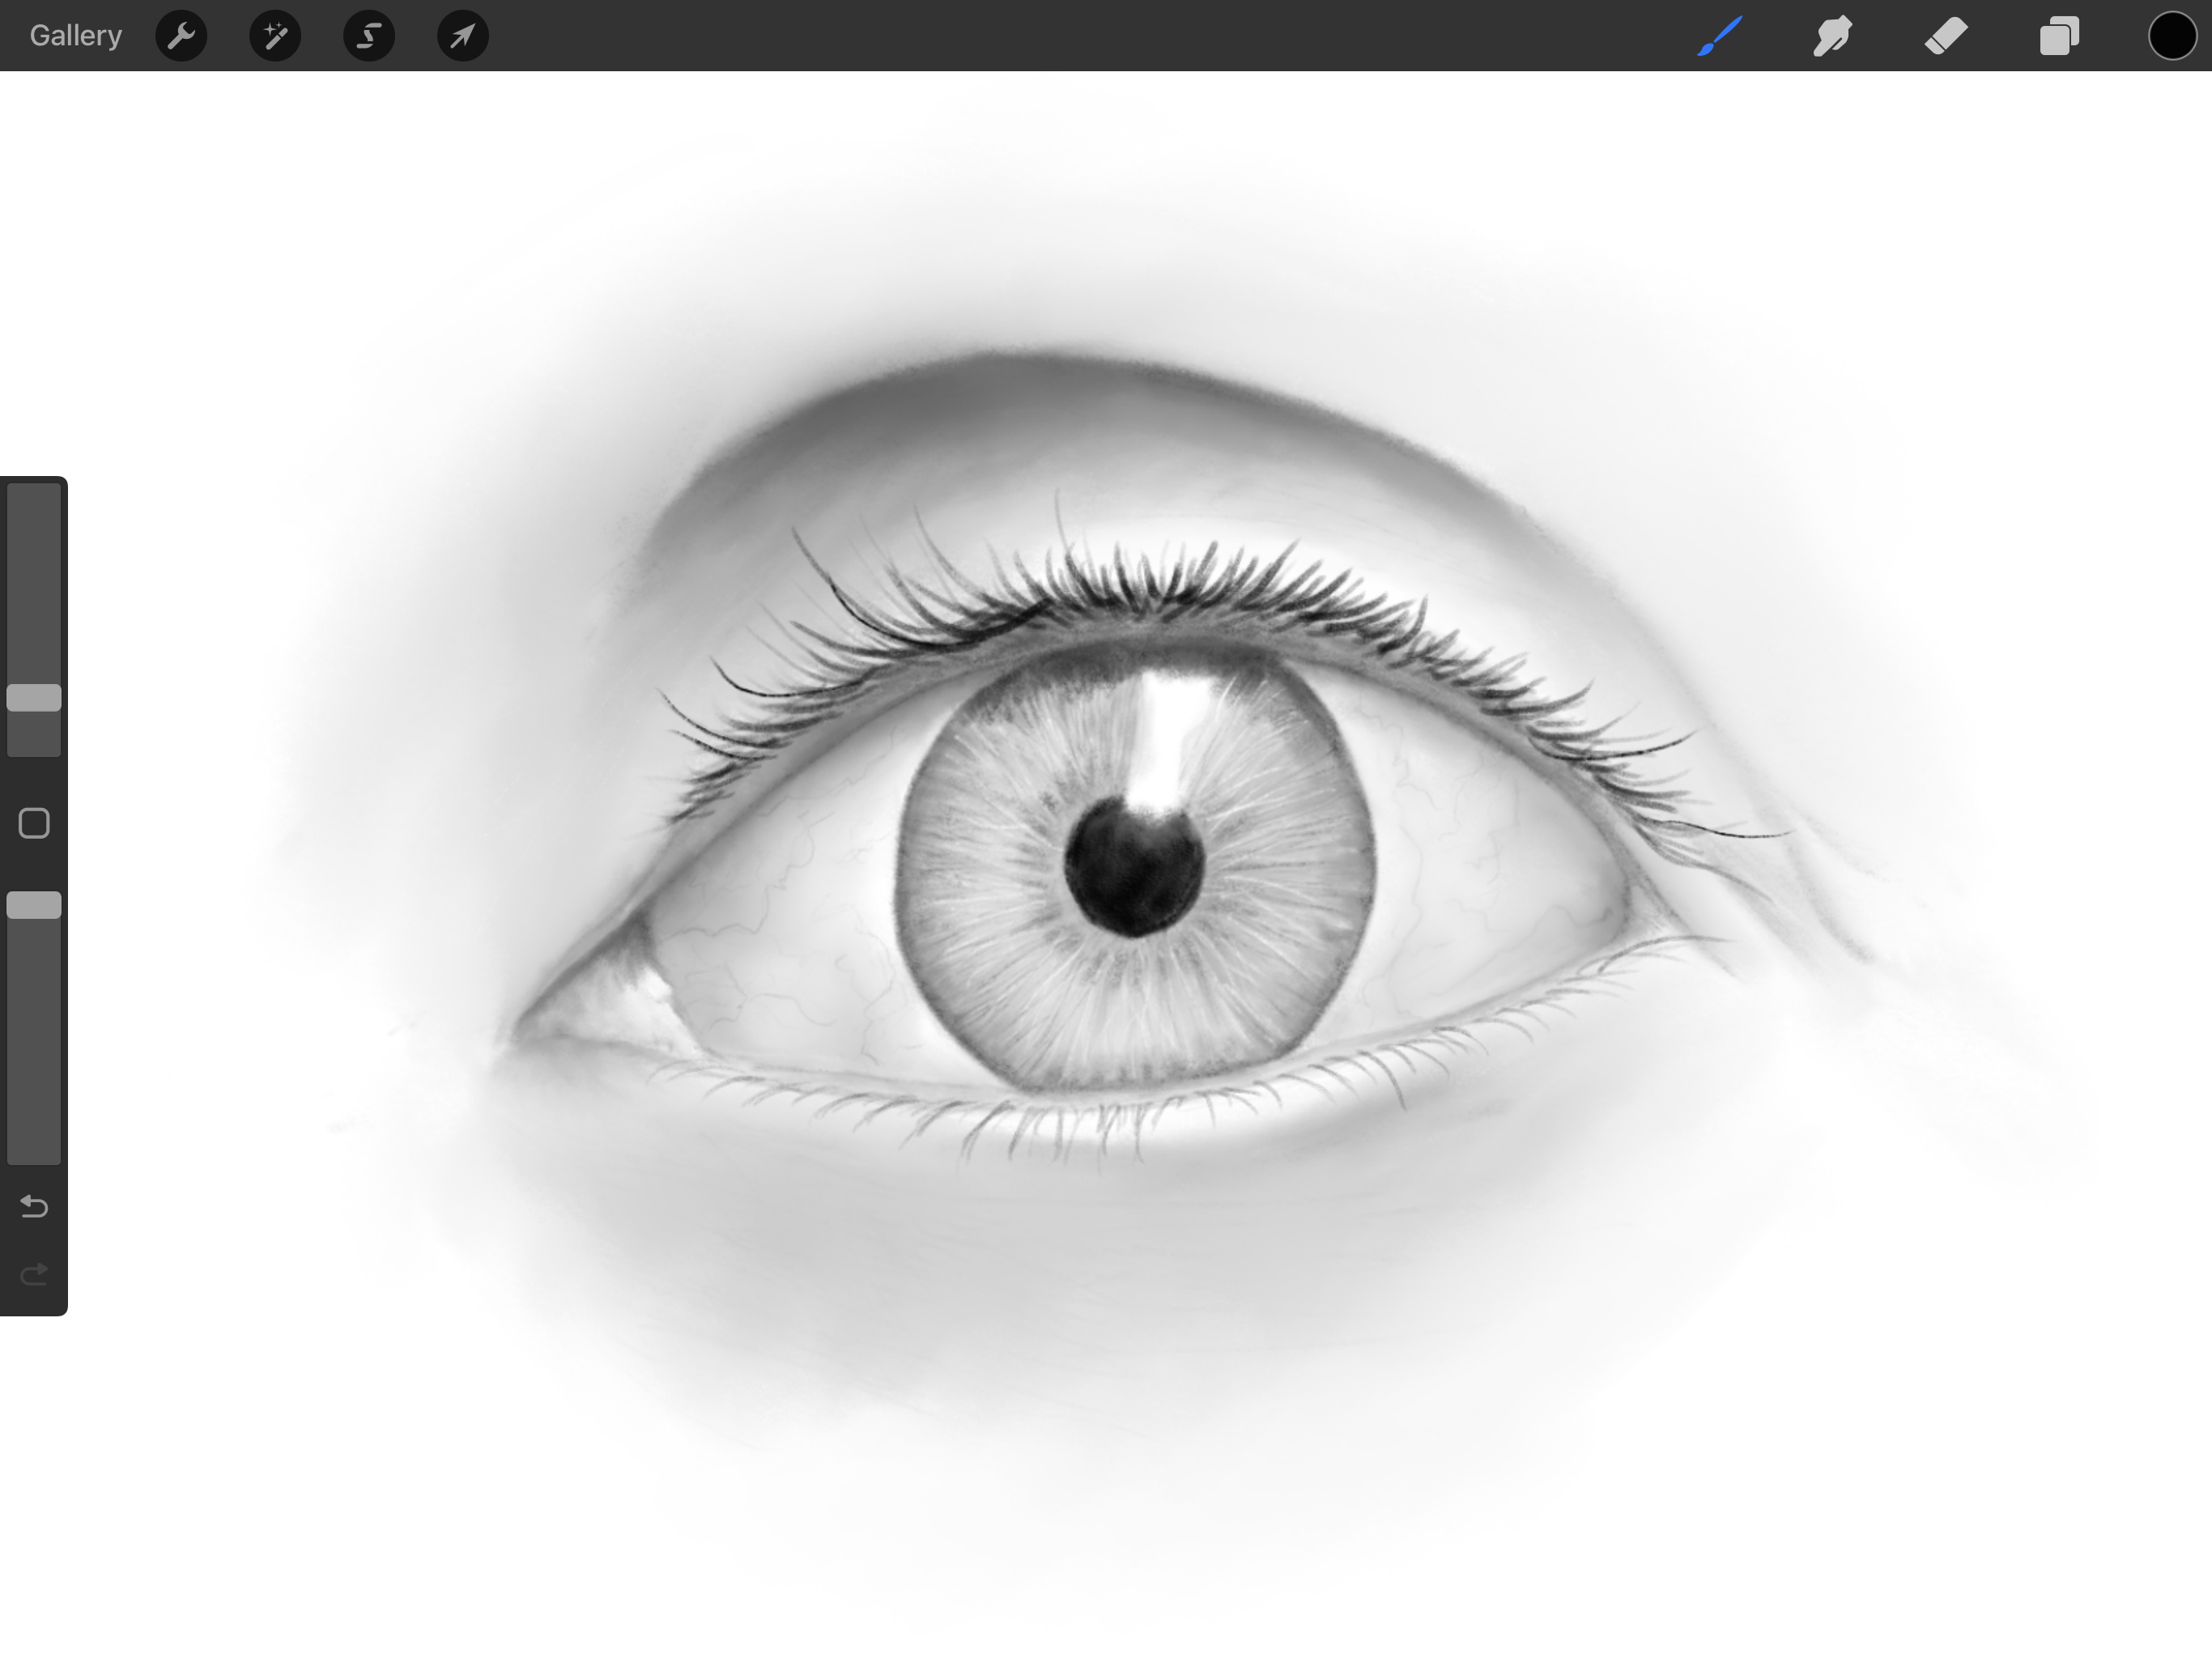The image size is (2212, 1658).
Task: Click the pupil of the eye drawing
Action: click(1134, 868)
